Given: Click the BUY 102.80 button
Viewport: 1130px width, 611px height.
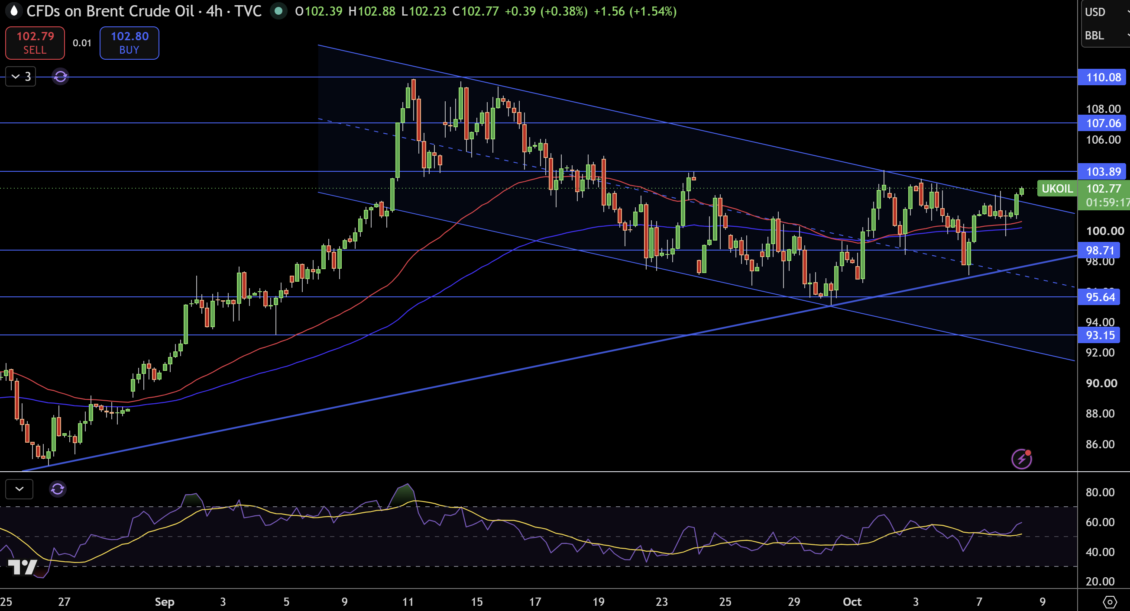Looking at the screenshot, I should tap(130, 43).
